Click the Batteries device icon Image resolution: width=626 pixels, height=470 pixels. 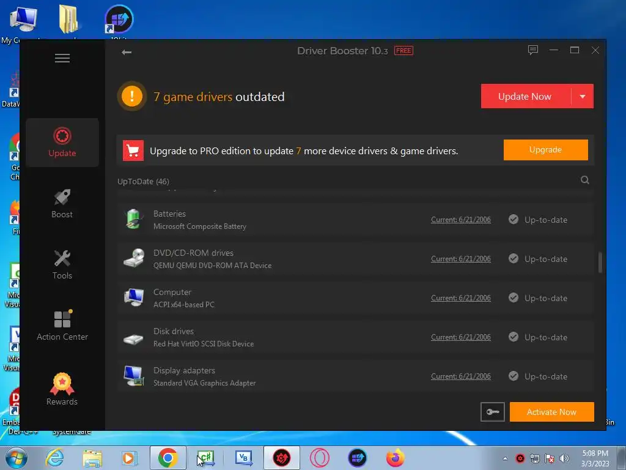pos(133,220)
